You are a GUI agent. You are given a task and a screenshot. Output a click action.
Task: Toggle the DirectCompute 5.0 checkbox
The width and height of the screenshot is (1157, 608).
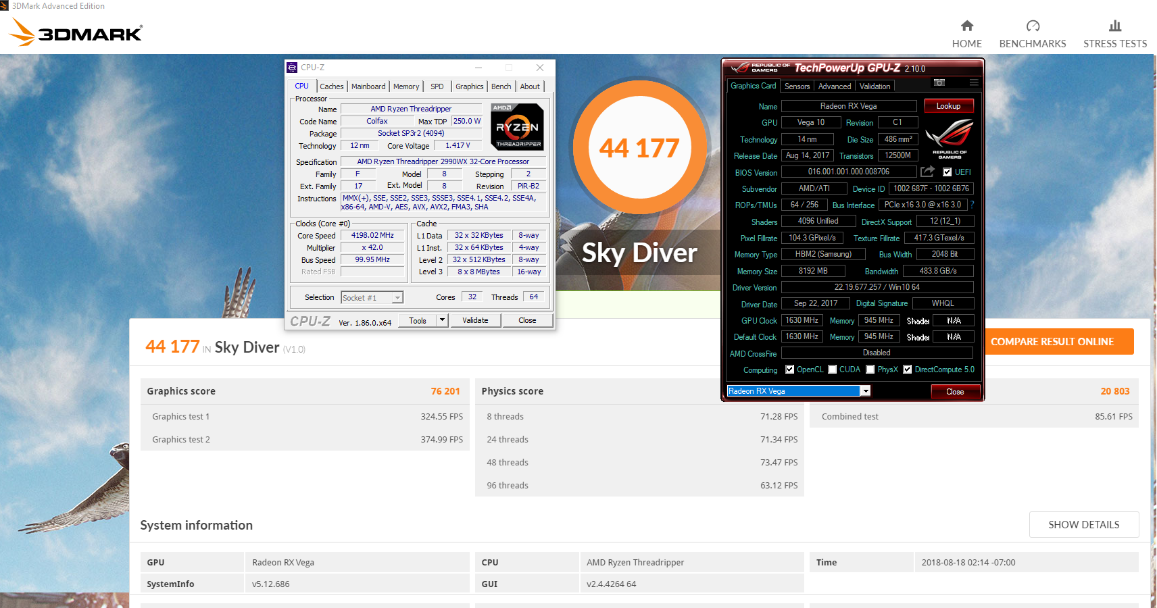[908, 370]
